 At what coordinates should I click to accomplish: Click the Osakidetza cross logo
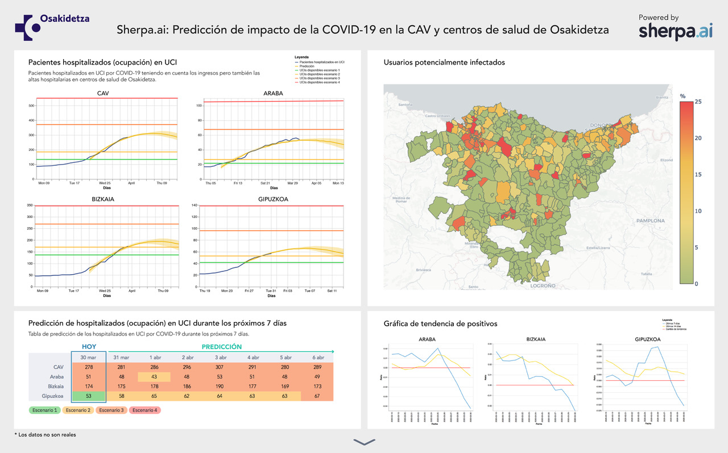pos(27,27)
